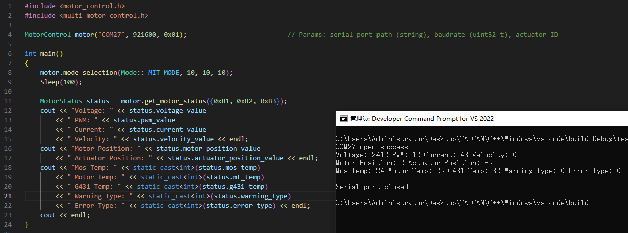
Task: Click "COM27 open success" terminal output
Action: [372, 147]
